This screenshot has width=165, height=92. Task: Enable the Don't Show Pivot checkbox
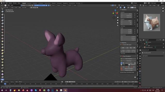point(121,72)
